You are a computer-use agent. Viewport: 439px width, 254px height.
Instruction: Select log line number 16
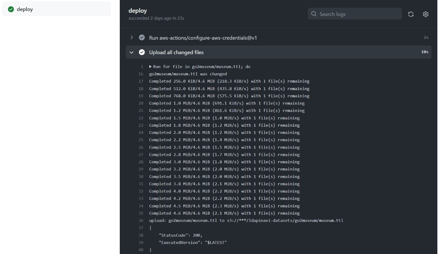click(x=141, y=74)
